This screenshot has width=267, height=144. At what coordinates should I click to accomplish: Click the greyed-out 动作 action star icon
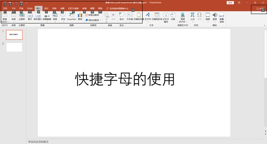pos(114,15)
